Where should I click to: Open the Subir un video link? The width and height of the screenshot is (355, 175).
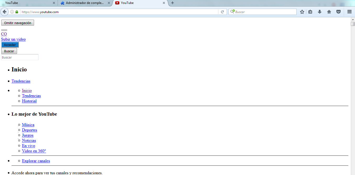tap(13, 39)
